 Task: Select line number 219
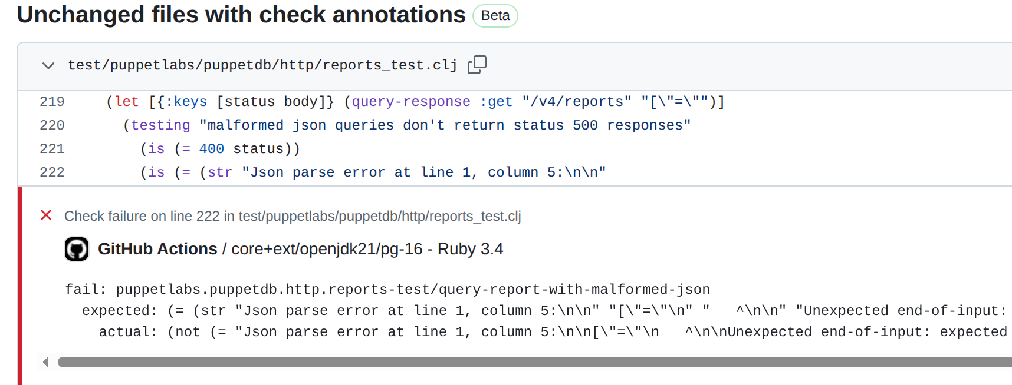tap(52, 102)
